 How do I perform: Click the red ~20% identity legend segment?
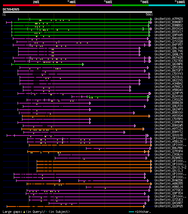(21, 5)
